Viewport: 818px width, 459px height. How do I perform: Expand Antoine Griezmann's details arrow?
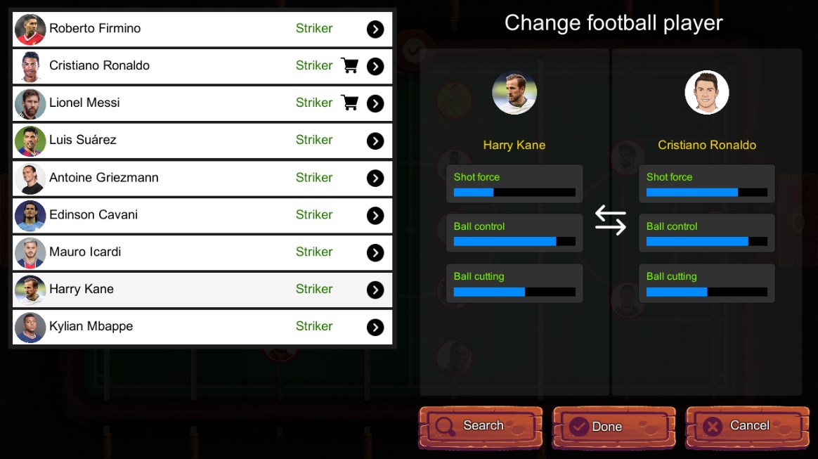point(375,179)
